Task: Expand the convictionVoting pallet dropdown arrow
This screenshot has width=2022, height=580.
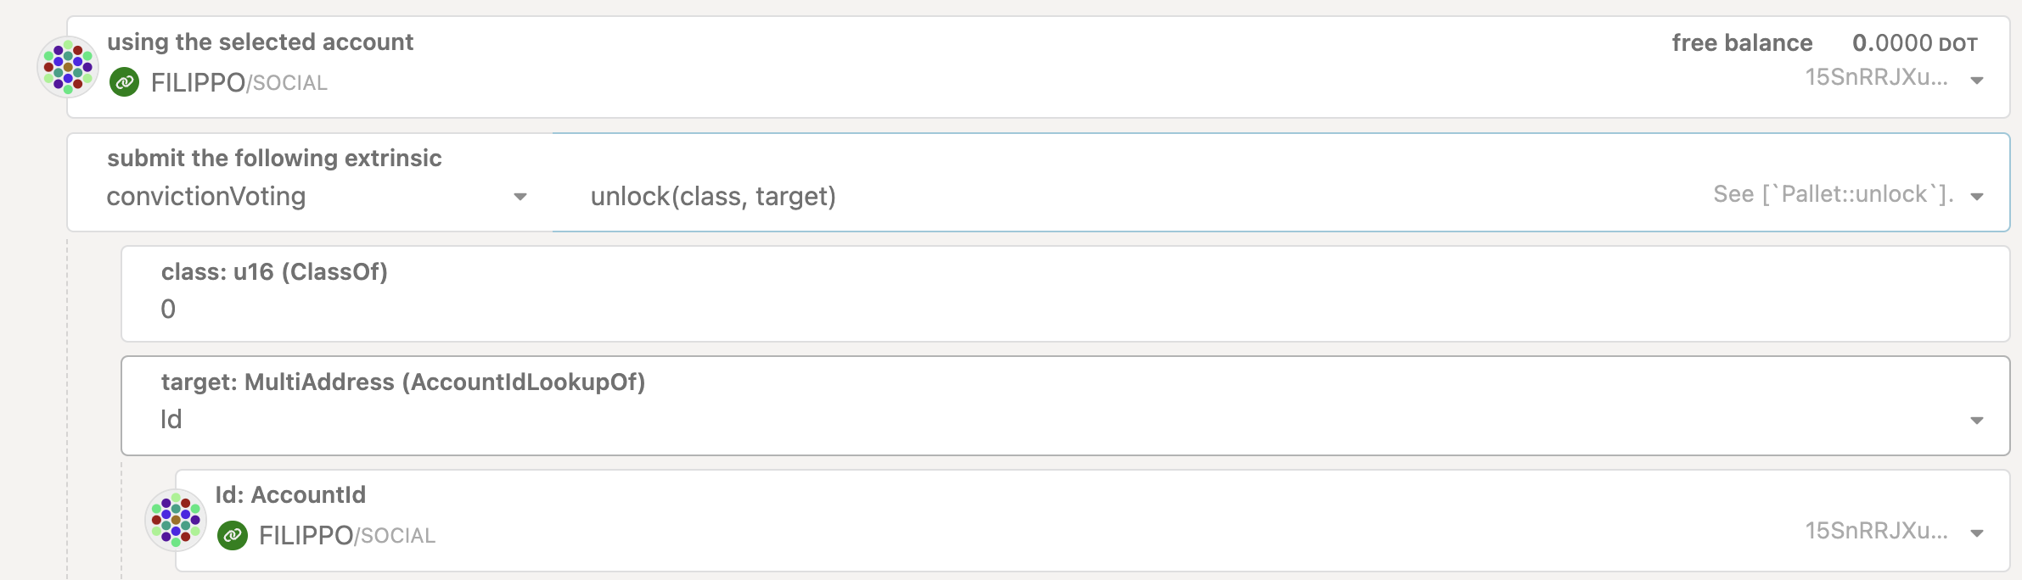Action: (x=520, y=197)
